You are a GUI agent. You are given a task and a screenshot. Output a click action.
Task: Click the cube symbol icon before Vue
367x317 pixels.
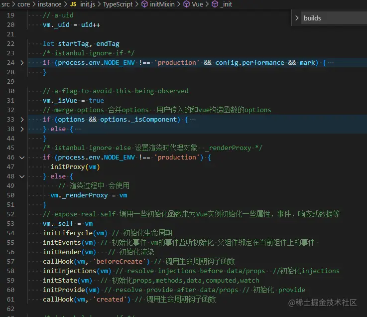[186, 4]
